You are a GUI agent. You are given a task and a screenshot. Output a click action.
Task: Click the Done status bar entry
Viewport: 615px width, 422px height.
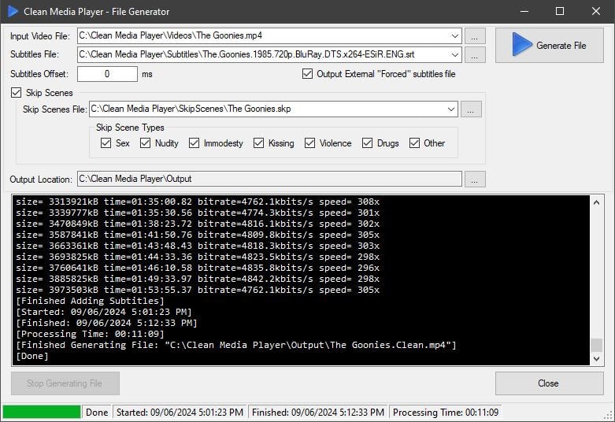click(x=97, y=413)
